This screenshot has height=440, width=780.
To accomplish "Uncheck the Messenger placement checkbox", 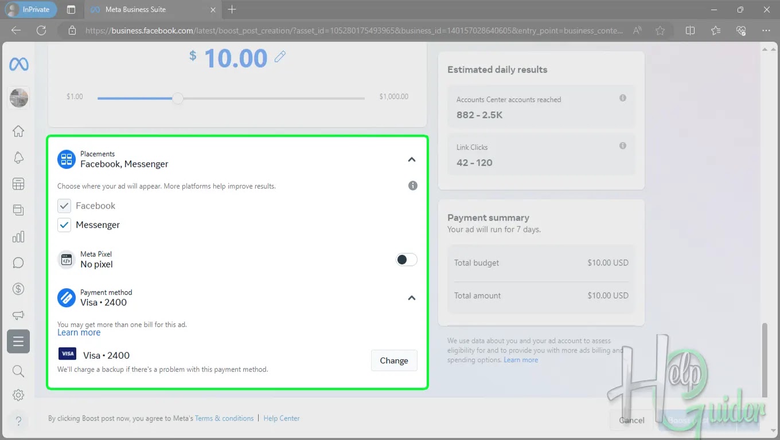I will pos(64,225).
